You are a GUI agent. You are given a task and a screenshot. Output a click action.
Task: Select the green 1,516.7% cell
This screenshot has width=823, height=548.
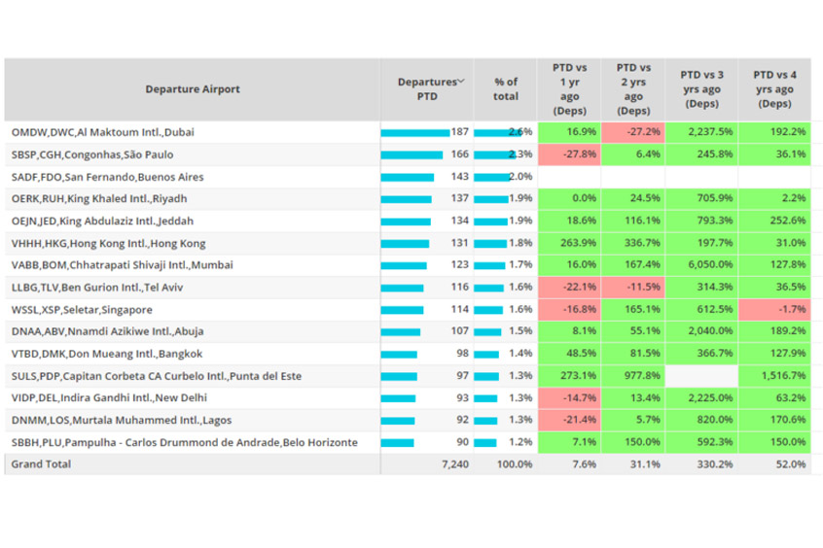(774, 375)
